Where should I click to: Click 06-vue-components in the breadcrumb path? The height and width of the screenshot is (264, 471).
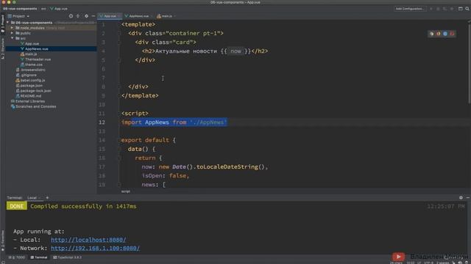pos(20,9)
